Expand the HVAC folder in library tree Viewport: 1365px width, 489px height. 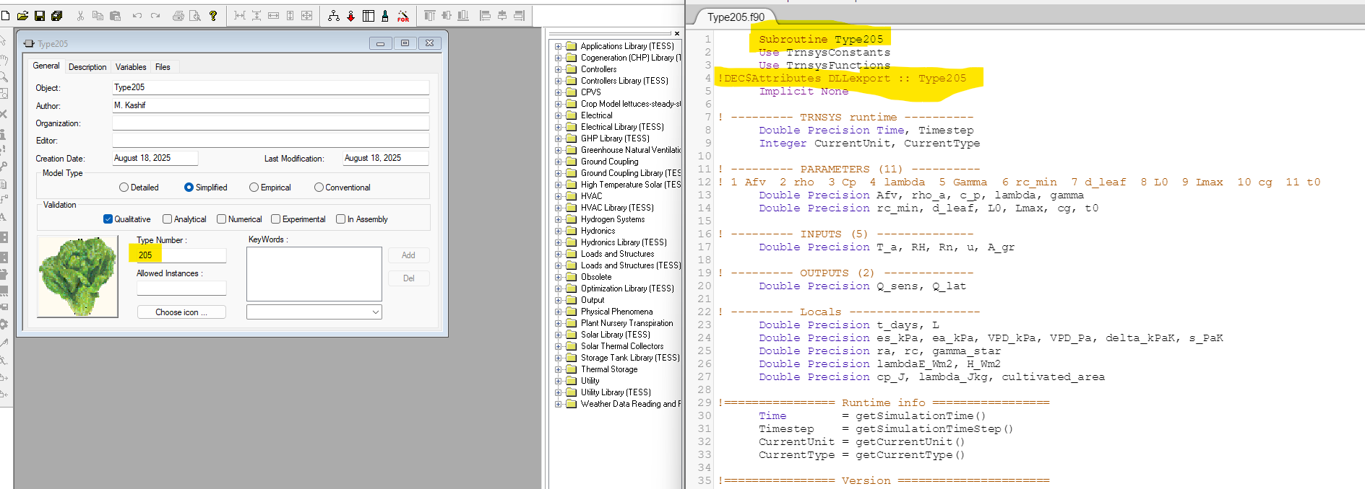point(558,196)
